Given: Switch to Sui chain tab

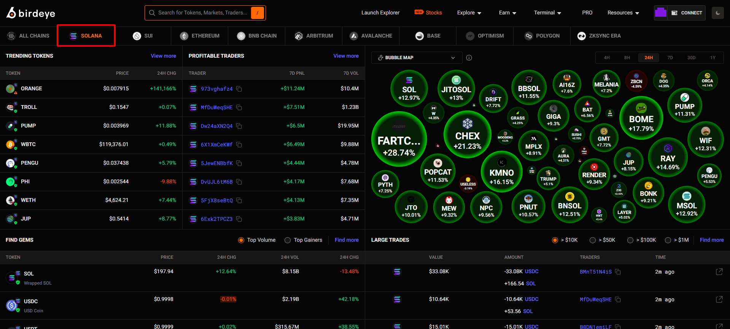Looking at the screenshot, I should 143,36.
